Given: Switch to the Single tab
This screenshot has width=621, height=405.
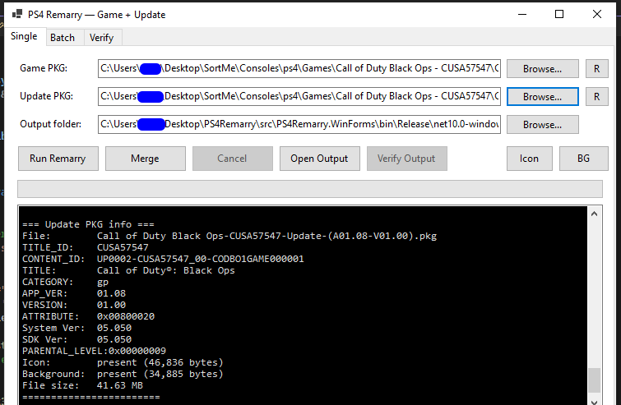Looking at the screenshot, I should (24, 36).
